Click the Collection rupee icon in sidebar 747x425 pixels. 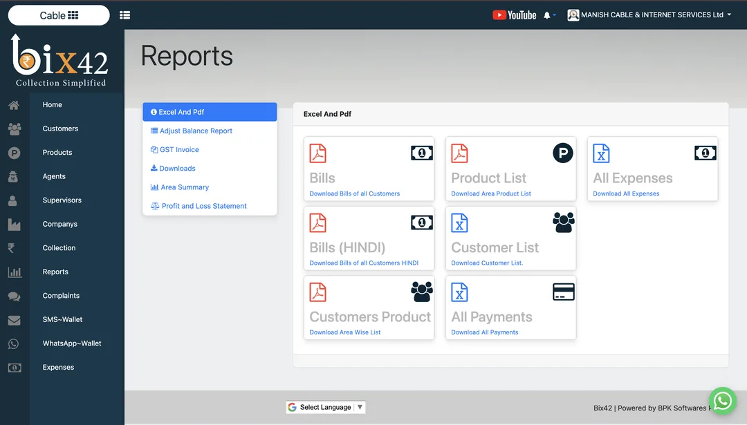coord(12,248)
